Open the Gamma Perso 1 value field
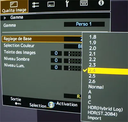 pos(84,24)
